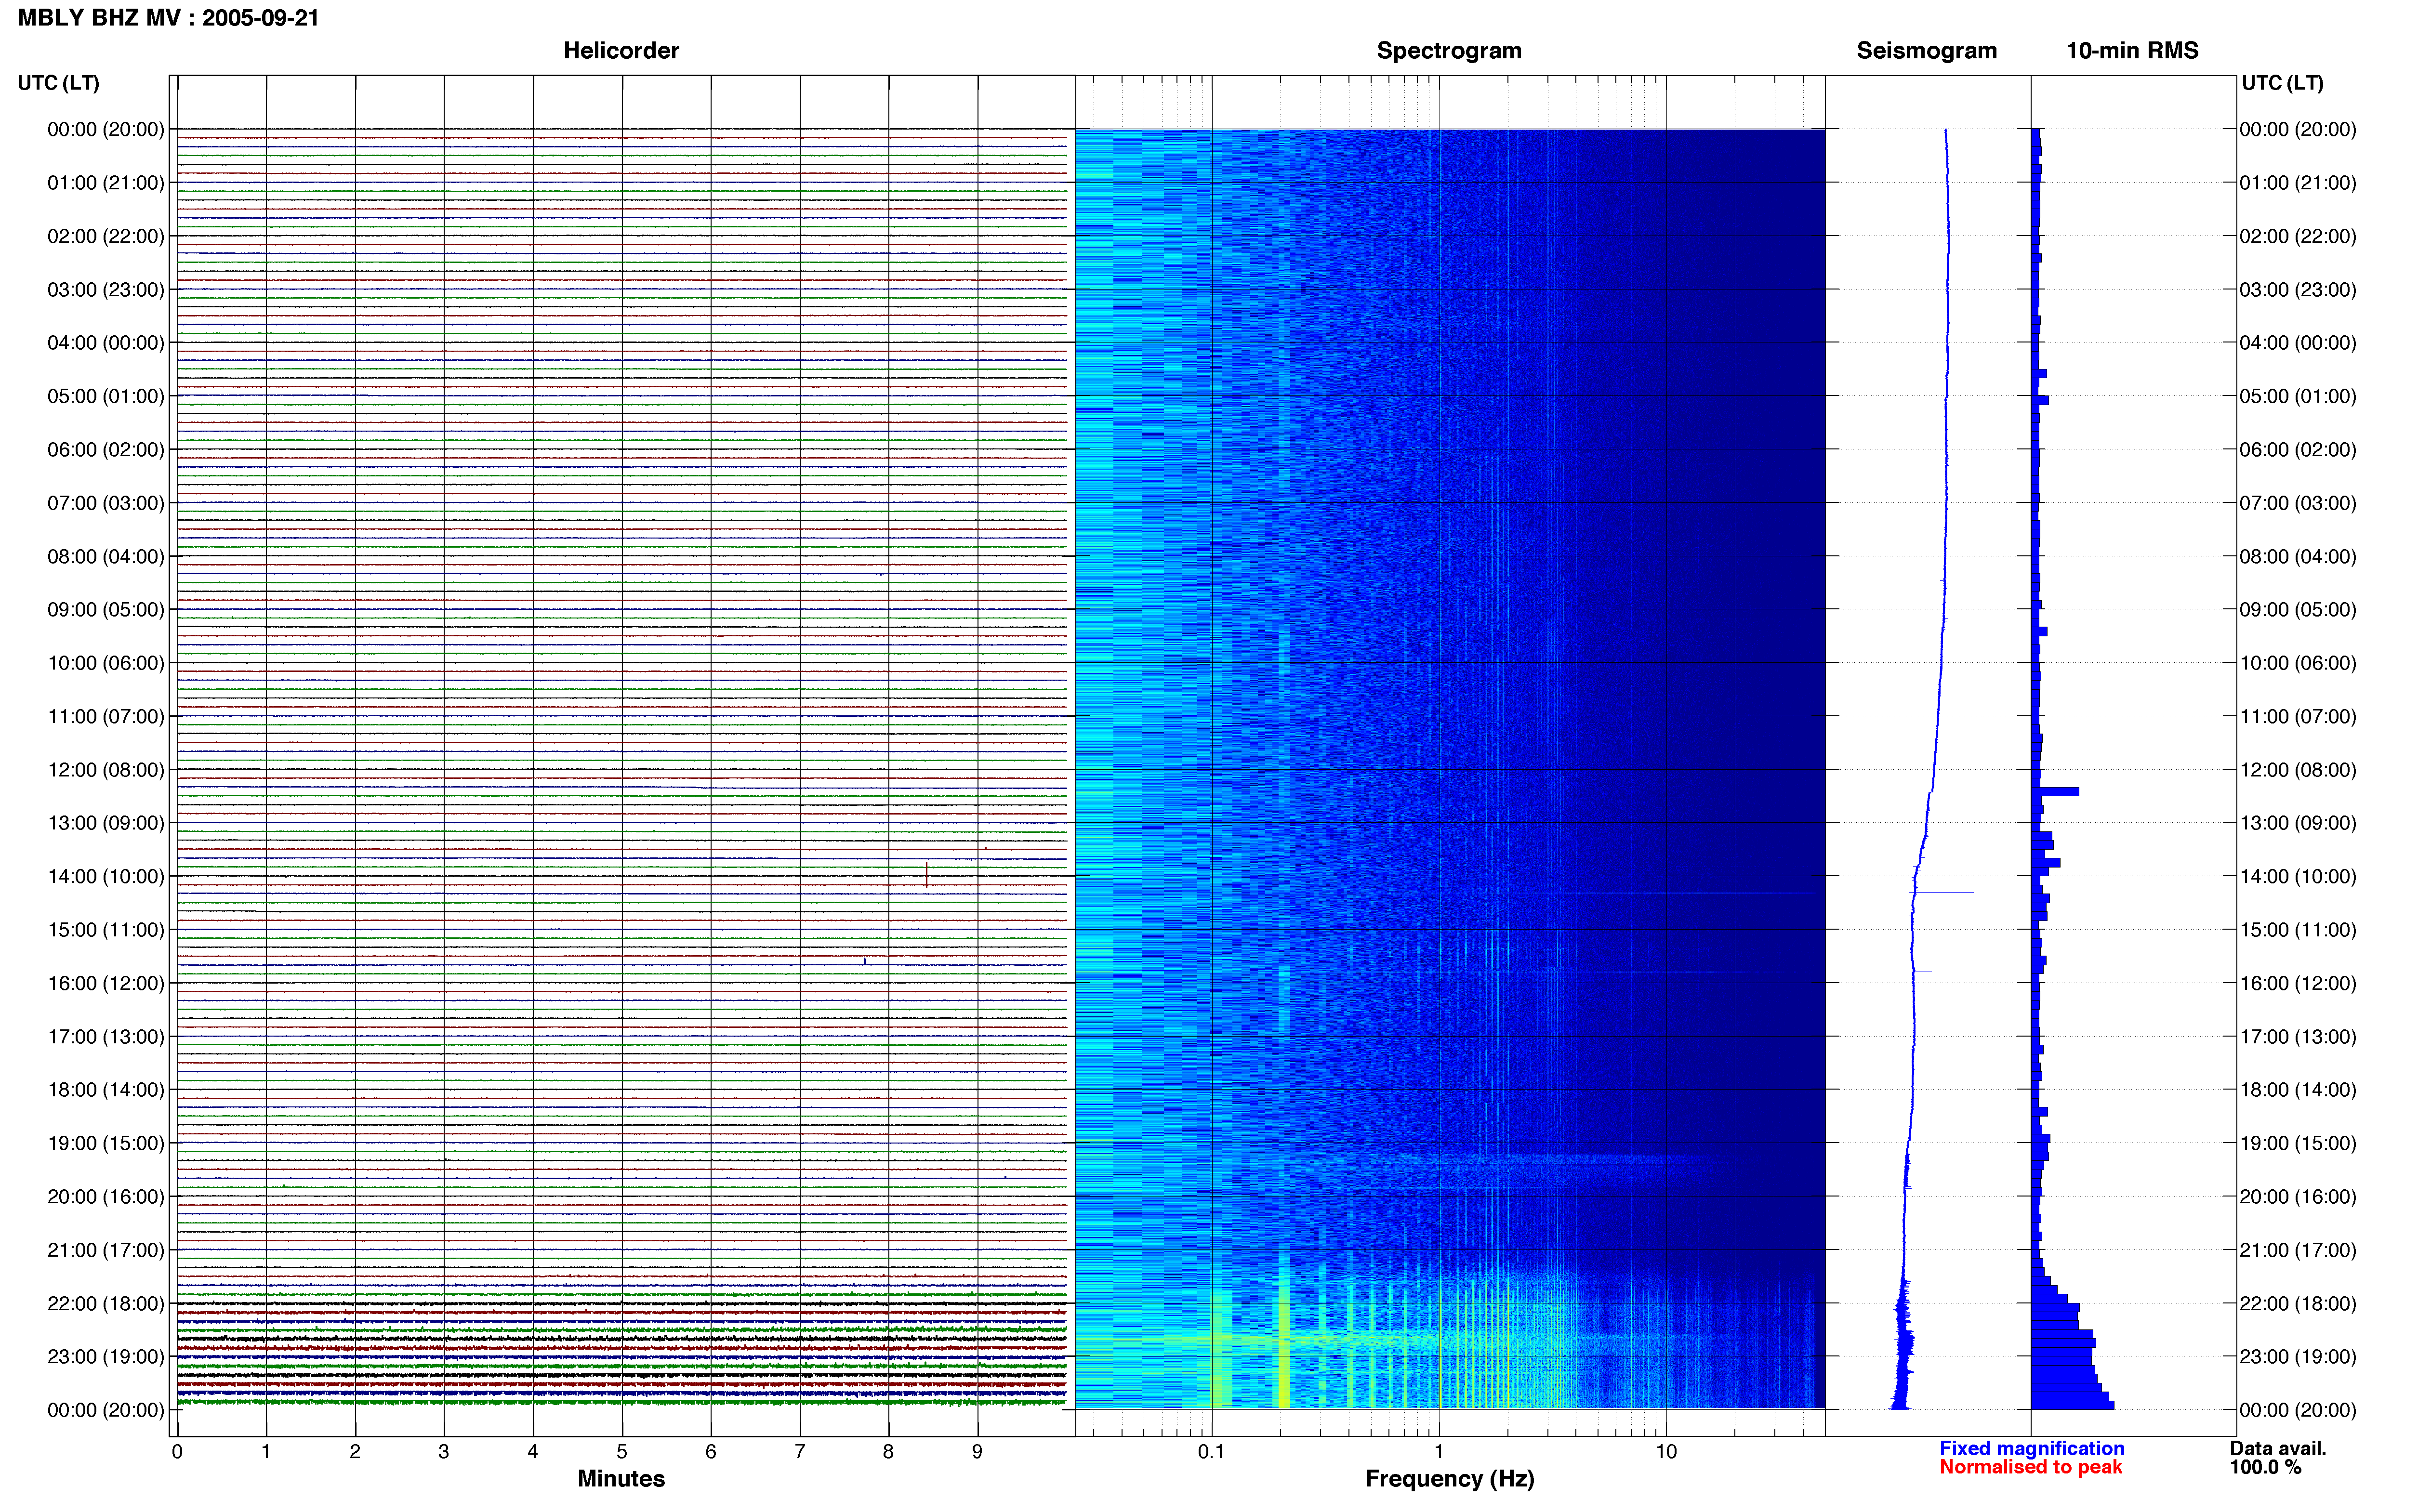
Task: Click left time label 01:00 (21:00)
Action: click(106, 183)
